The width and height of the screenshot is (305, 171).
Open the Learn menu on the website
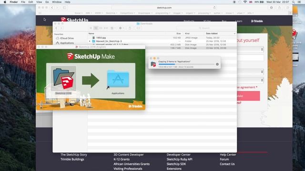[x=239, y=21]
